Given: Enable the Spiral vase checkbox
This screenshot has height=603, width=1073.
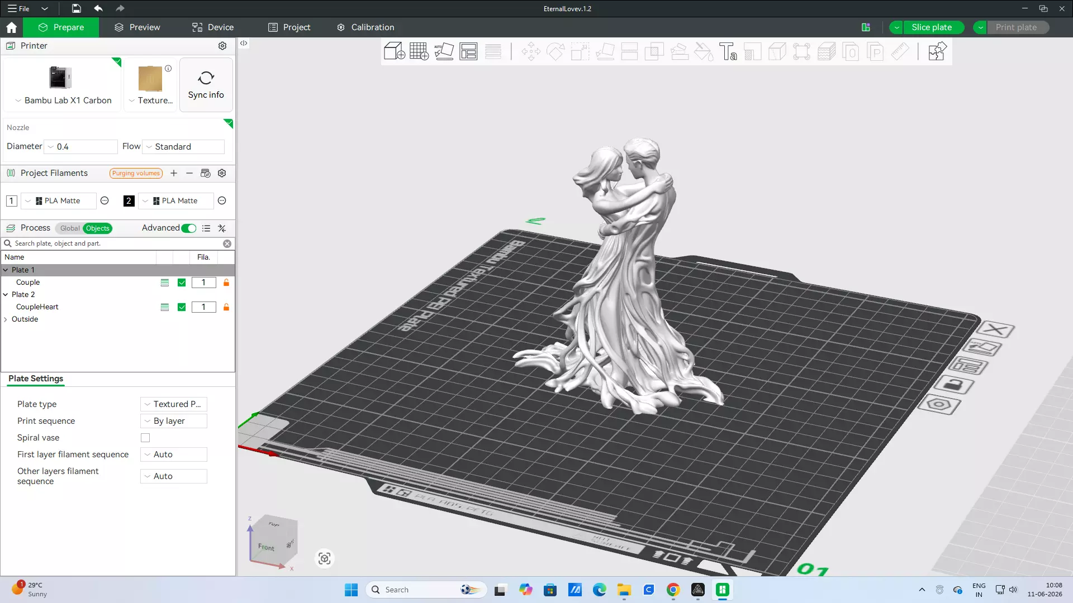Looking at the screenshot, I should click(145, 438).
